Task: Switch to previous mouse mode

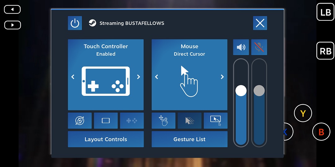Action: point(157,77)
